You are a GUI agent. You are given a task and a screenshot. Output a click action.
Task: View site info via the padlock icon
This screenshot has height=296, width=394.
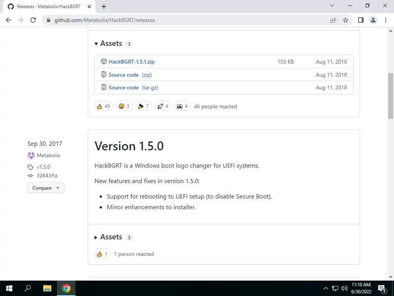click(x=48, y=20)
